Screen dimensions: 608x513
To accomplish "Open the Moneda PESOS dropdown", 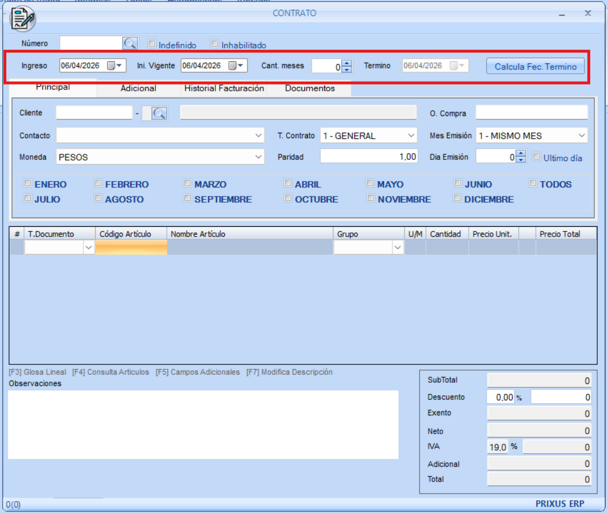I will click(258, 157).
